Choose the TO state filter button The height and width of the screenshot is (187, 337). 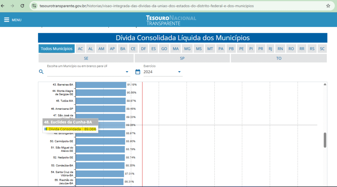[279, 58]
